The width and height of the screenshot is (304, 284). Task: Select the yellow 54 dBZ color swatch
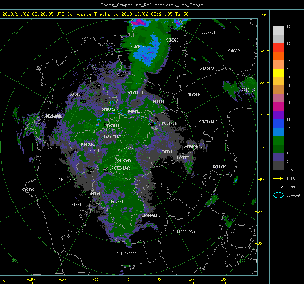click(278, 73)
